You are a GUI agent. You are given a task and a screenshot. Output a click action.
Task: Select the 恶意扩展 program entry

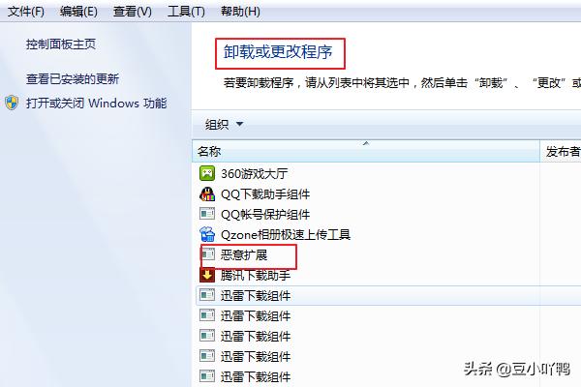click(x=244, y=254)
